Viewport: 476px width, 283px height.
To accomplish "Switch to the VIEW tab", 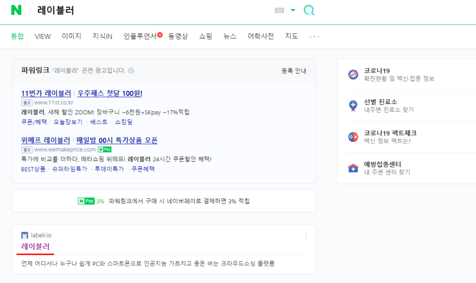I will (43, 37).
